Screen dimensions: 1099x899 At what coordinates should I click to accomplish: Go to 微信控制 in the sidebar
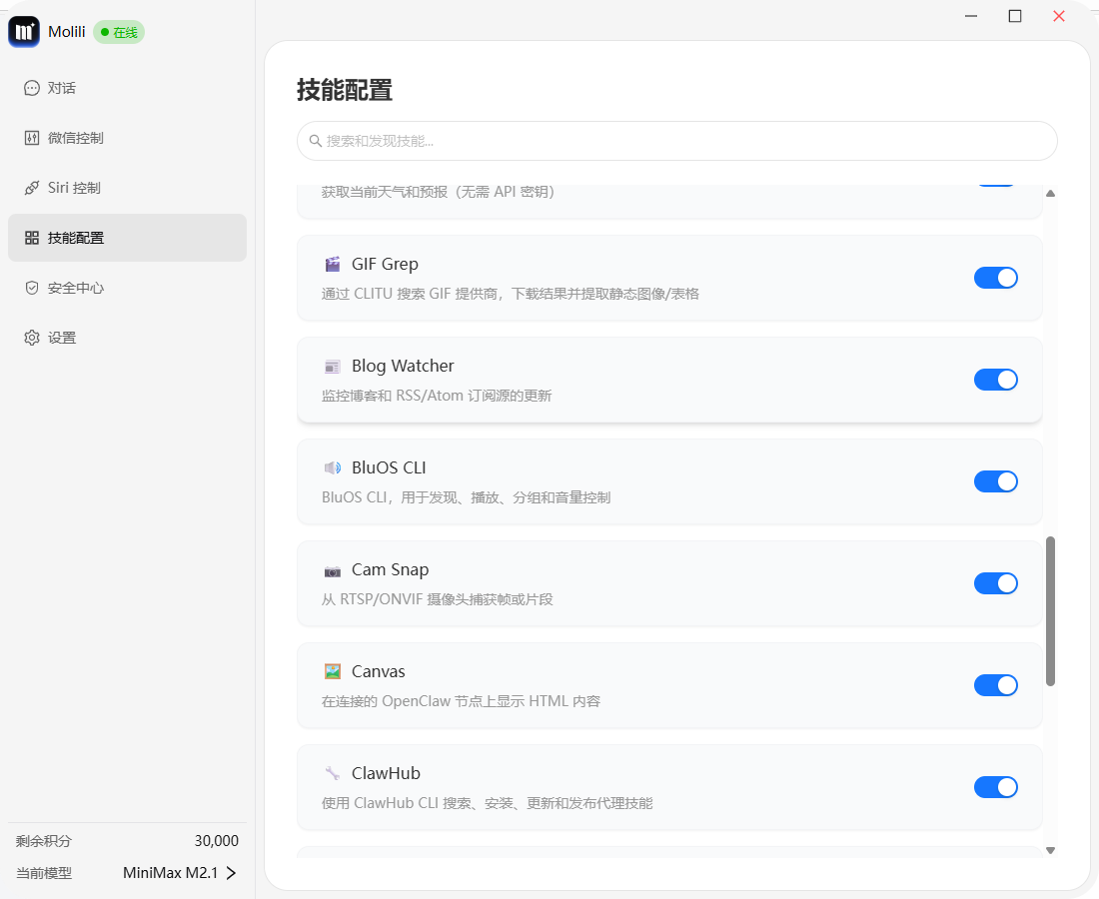[x=75, y=138]
